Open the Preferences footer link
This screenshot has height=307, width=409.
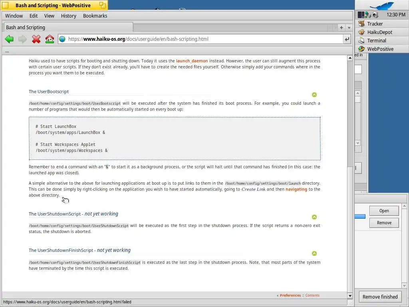[290, 295]
